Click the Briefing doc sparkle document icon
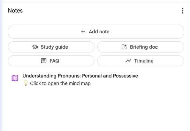 click(x=124, y=47)
